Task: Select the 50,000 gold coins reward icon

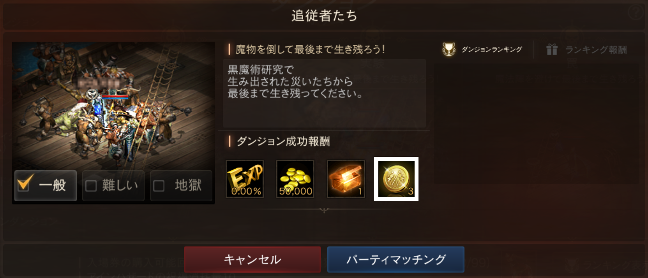Action: [295, 179]
